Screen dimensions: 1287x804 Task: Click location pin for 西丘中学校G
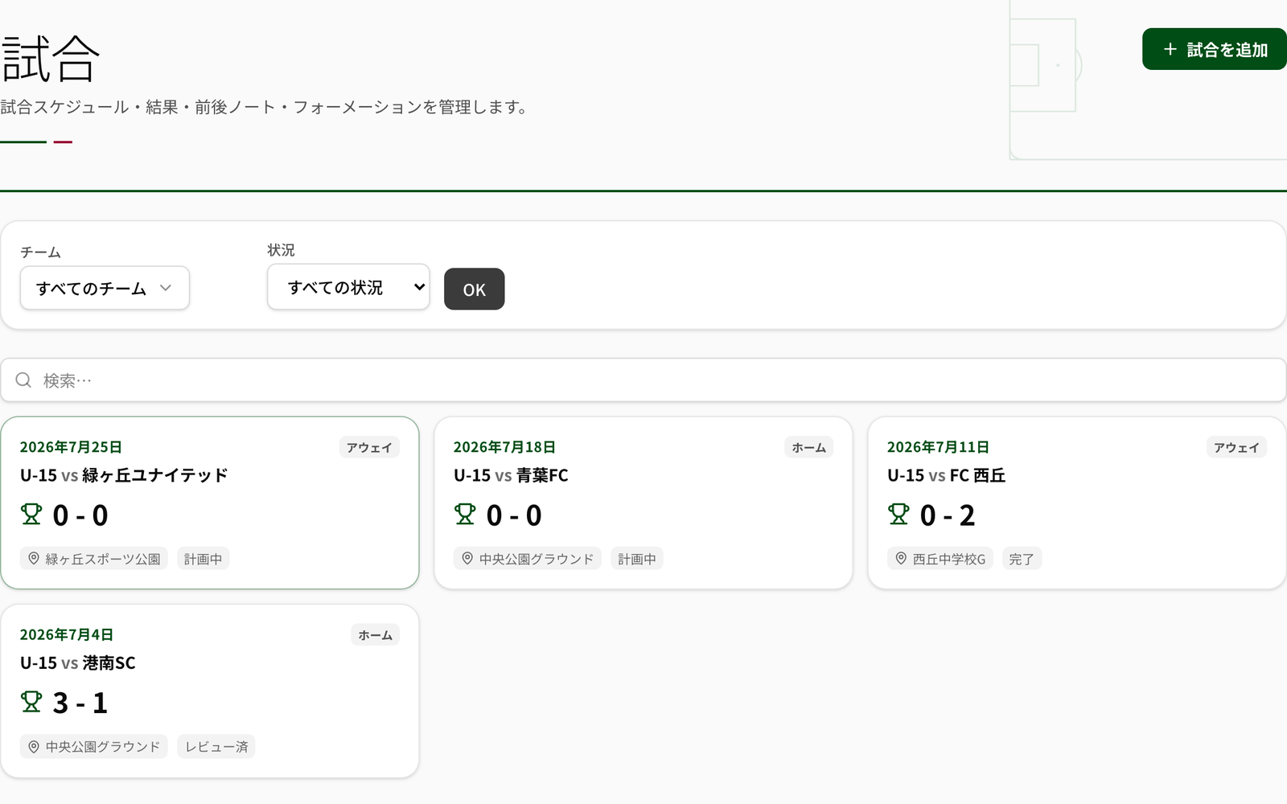pyautogui.click(x=901, y=558)
